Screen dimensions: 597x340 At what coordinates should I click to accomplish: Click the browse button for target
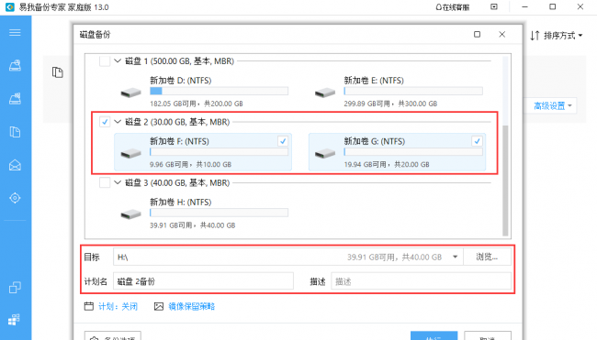[487, 257]
